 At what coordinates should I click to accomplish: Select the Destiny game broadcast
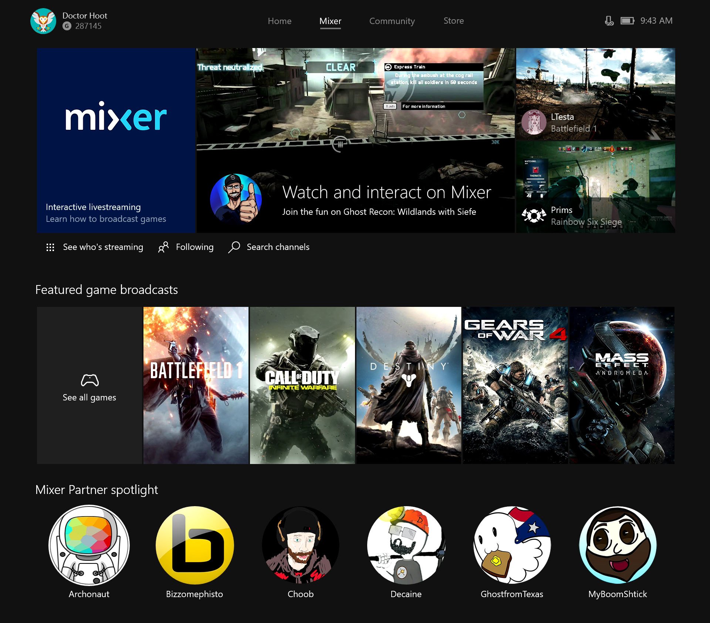408,385
